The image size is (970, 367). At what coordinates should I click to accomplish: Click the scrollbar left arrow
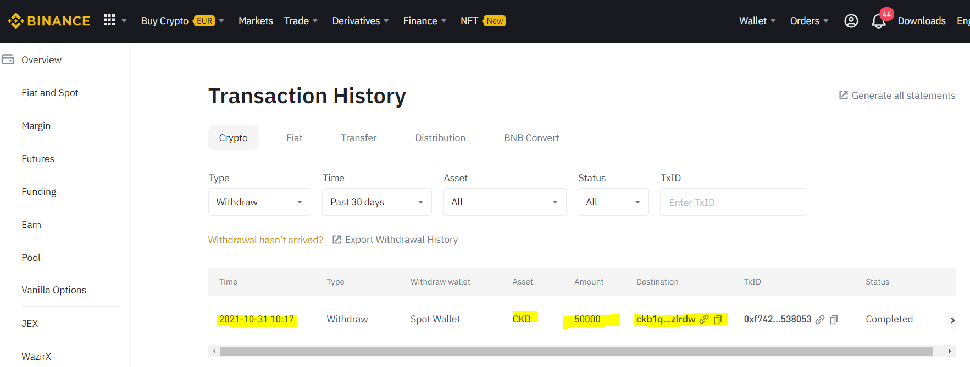coord(214,351)
